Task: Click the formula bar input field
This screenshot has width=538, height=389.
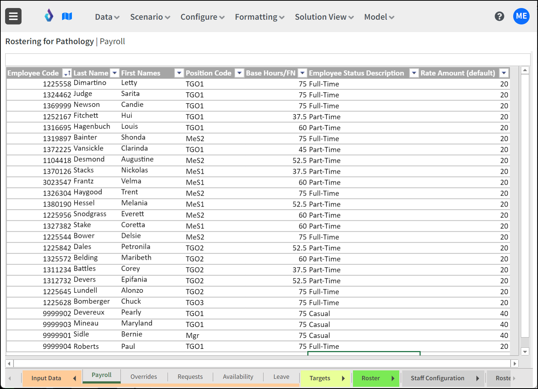Action: click(268, 59)
